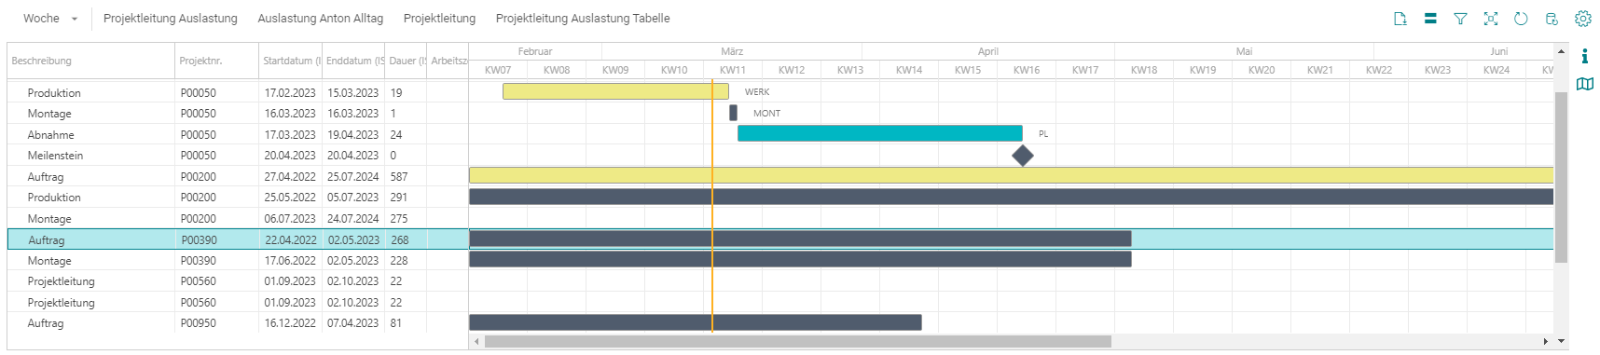Click the export document icon

click(x=1400, y=19)
